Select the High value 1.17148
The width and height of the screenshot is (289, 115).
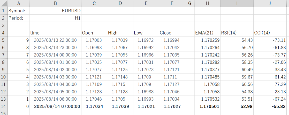pos(120,77)
